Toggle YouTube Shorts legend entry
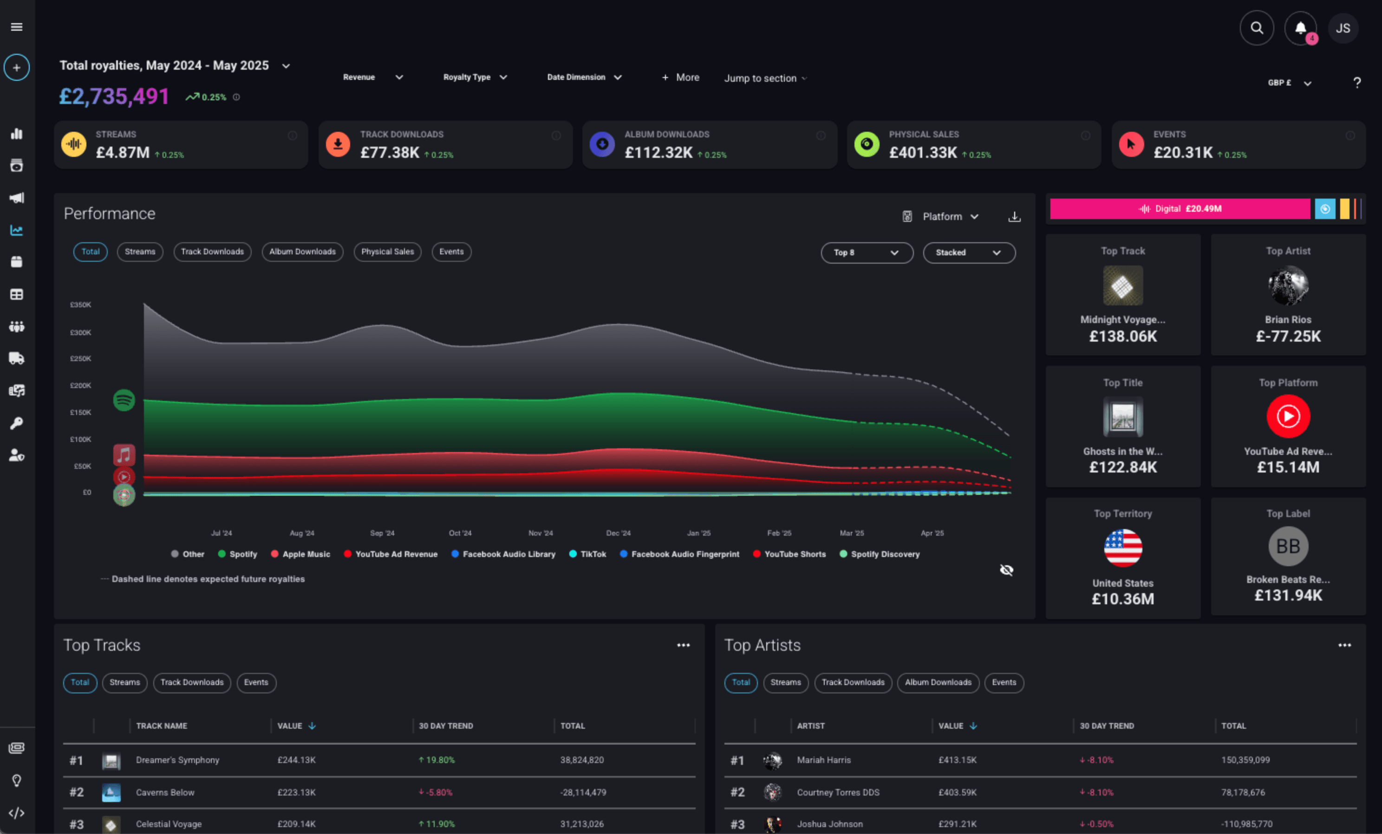This screenshot has width=1382, height=834. coord(789,554)
